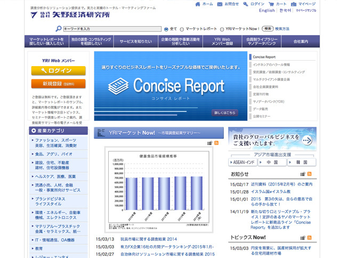
Task: Click the key login icon at top
Action: pyautogui.click(x=246, y=4)
